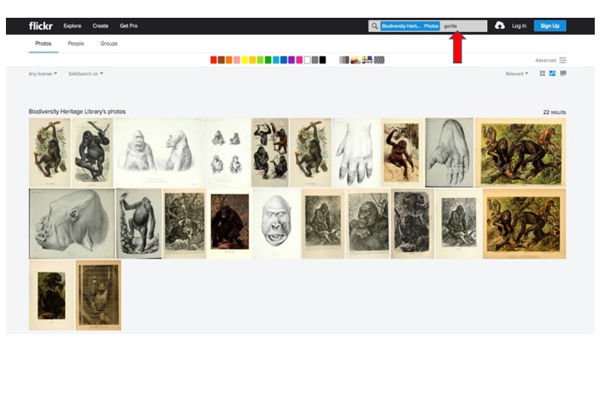610x406 pixels.
Task: Filter by shallow depth of field style
Action: [355, 60]
